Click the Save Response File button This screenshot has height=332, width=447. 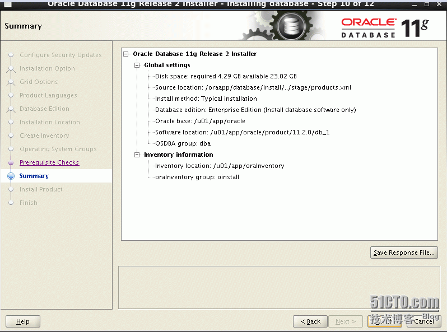tap(404, 252)
